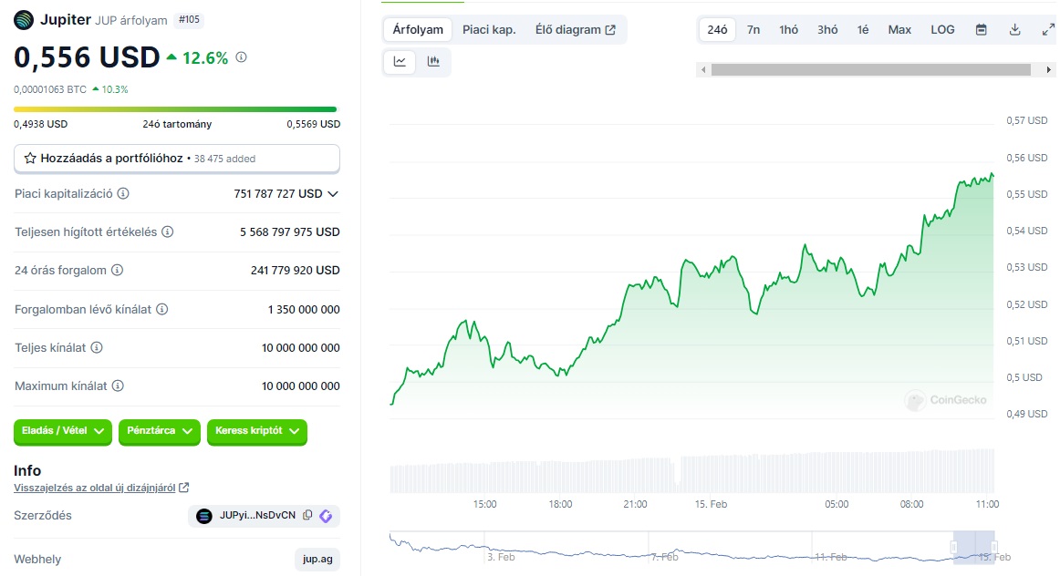The image size is (1060, 576).
Task: Click Hozzáadás a portfólióhoz button
Action: (x=177, y=159)
